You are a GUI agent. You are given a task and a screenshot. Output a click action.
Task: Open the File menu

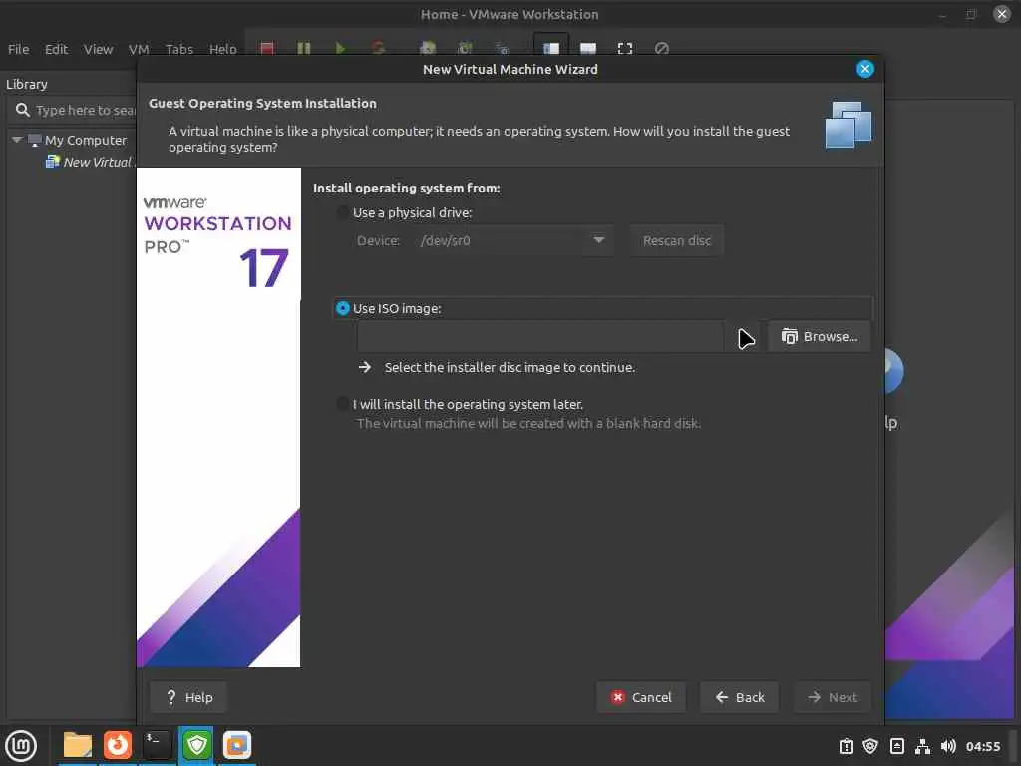pyautogui.click(x=18, y=49)
